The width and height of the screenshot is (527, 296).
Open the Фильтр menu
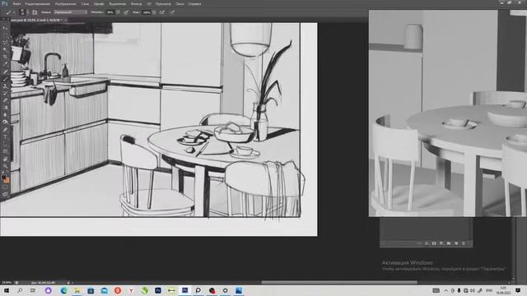coord(136,4)
